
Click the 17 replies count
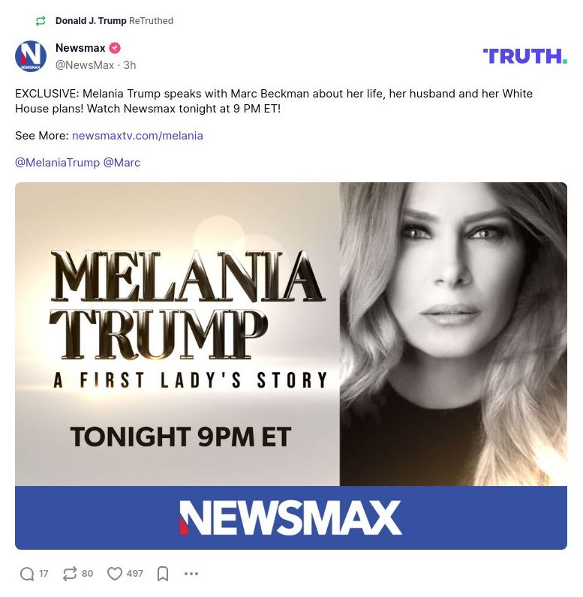(x=44, y=574)
